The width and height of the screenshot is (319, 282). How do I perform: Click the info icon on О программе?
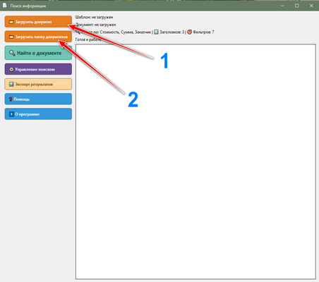pos(11,114)
